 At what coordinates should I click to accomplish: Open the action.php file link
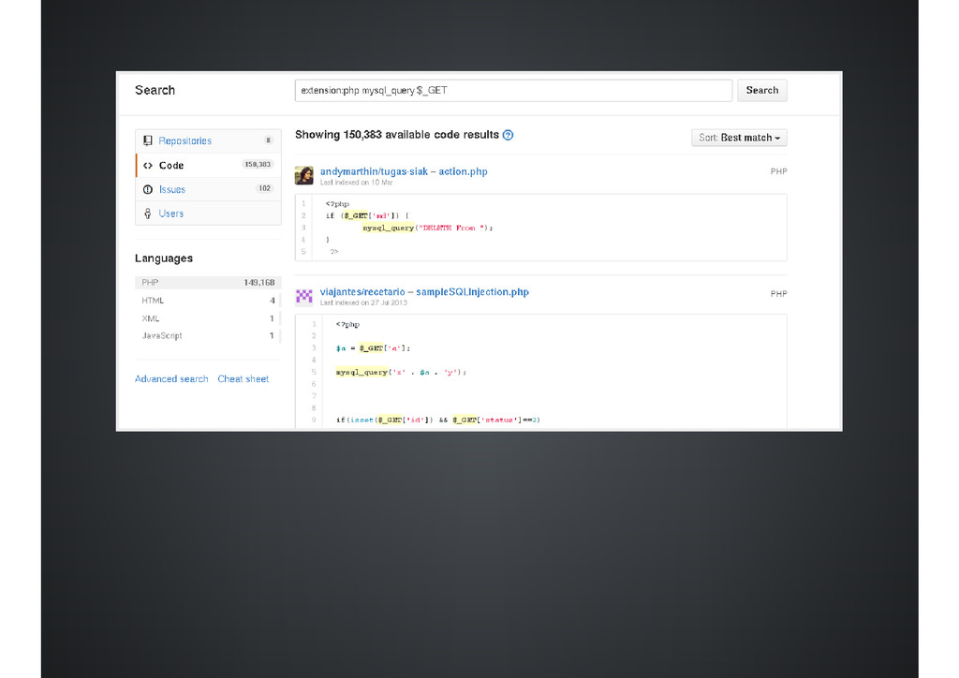click(463, 171)
